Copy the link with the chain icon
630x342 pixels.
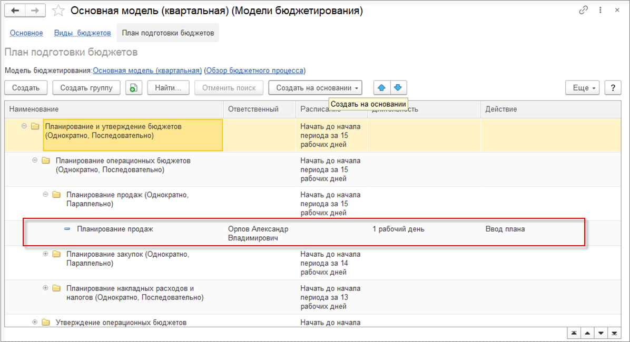583,11
